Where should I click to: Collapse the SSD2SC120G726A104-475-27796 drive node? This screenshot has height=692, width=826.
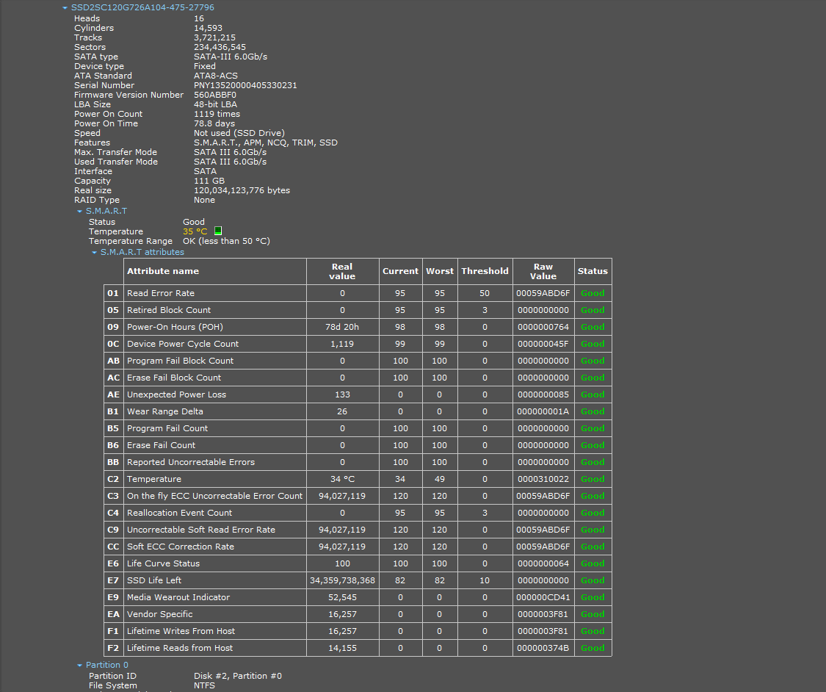tap(65, 8)
